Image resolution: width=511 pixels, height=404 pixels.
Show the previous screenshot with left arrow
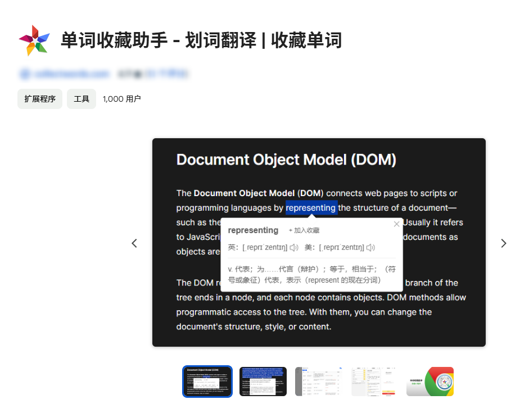coord(134,243)
